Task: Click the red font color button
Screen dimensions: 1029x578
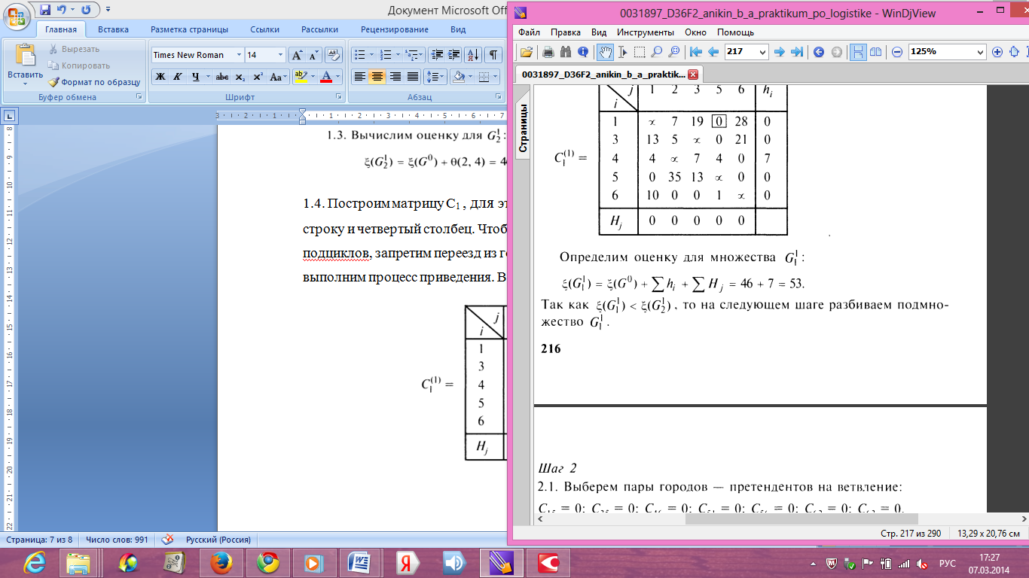Action: (325, 77)
